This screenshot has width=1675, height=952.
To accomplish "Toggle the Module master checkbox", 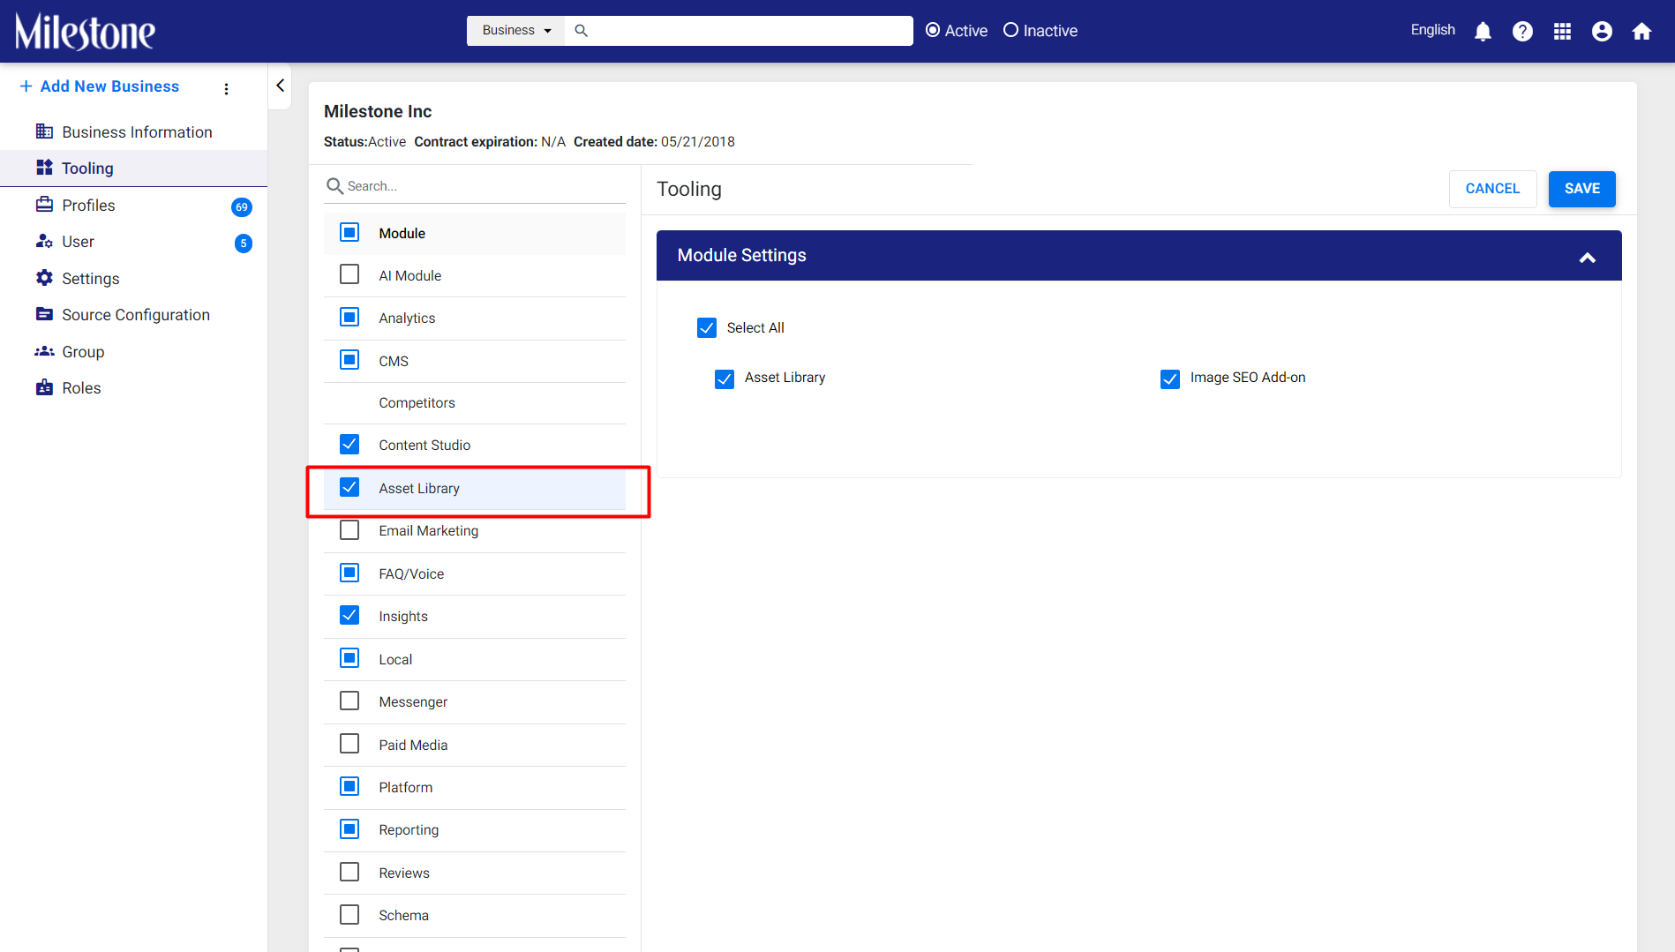I will 349,233.
